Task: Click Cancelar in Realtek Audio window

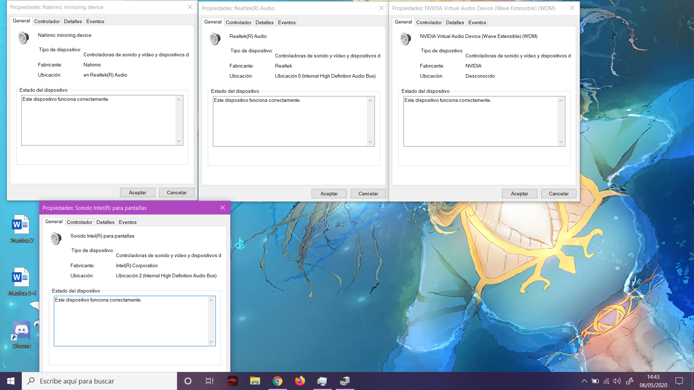Action: pyautogui.click(x=368, y=194)
